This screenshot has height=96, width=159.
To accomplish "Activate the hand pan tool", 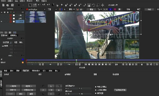I will click(57, 5).
